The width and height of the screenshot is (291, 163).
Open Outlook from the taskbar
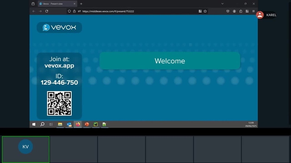pos(69,125)
